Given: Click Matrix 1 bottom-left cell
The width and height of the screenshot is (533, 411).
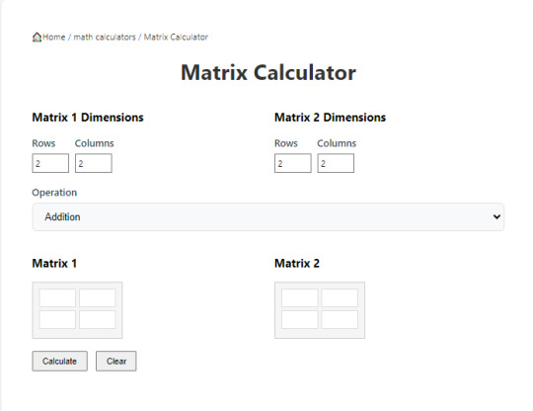Looking at the screenshot, I should click(57, 319).
